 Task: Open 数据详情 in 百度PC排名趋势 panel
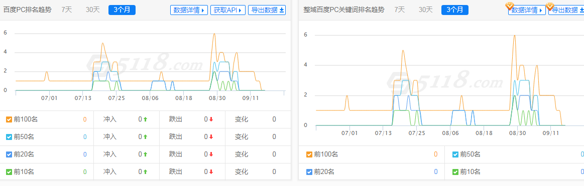(189, 10)
